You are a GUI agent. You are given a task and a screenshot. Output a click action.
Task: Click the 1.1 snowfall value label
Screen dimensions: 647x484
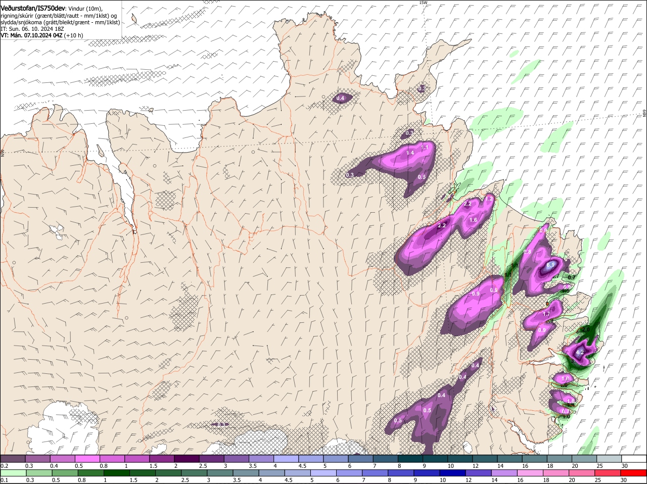[425, 147]
